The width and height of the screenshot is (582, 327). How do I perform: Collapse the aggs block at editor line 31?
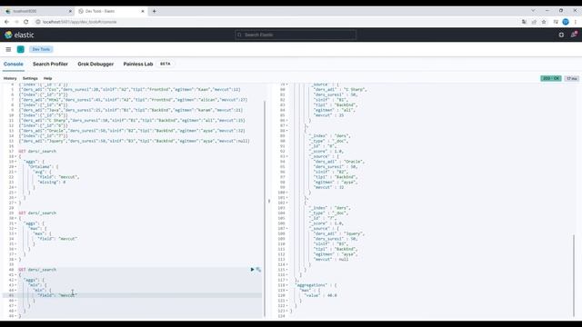[15, 223]
